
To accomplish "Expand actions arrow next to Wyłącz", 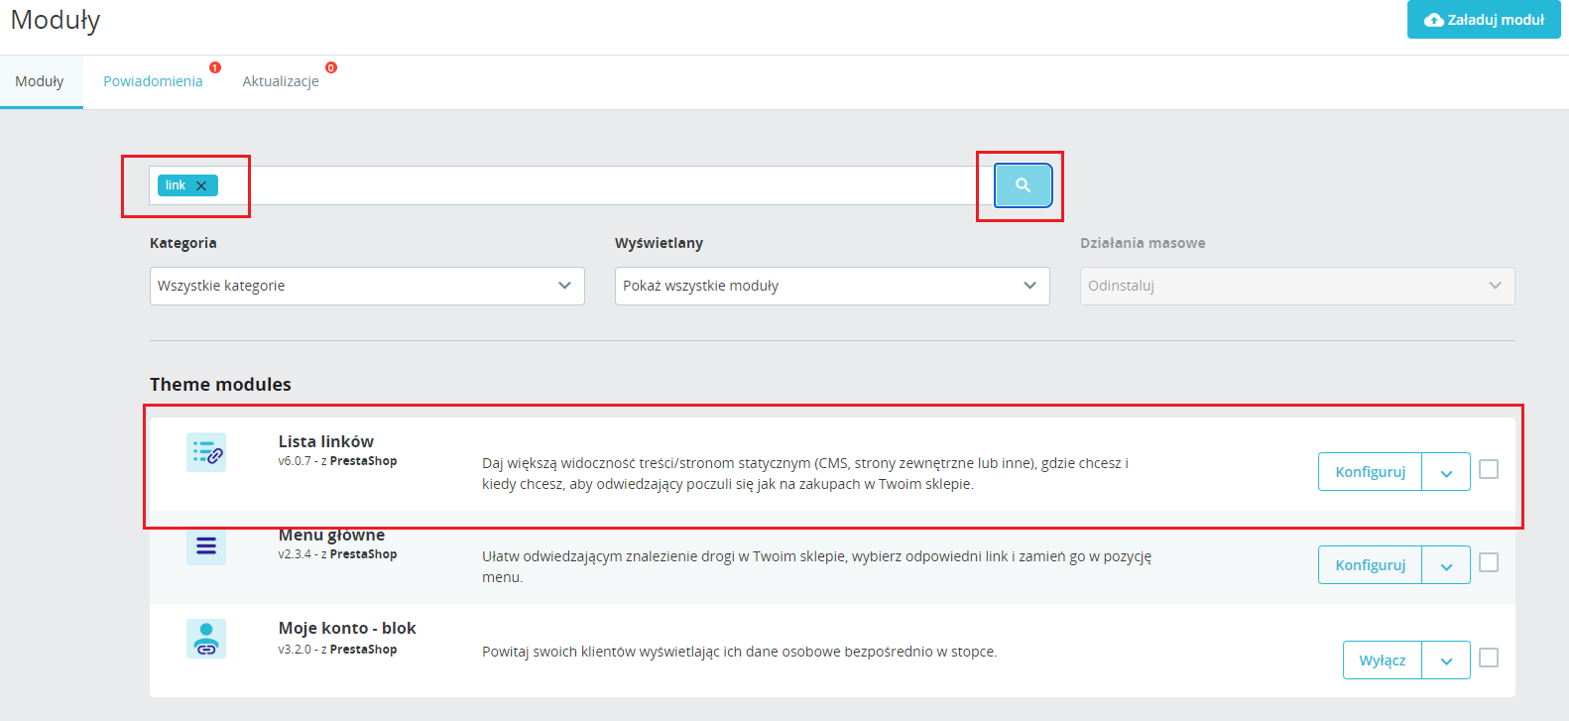I will [x=1446, y=661].
